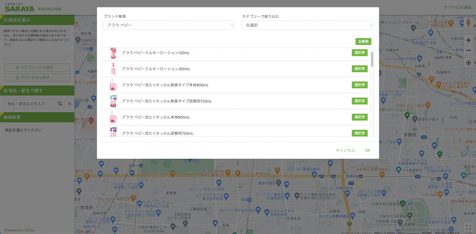
Task: Click the Powered by GOGA link
Action: [20, 230]
